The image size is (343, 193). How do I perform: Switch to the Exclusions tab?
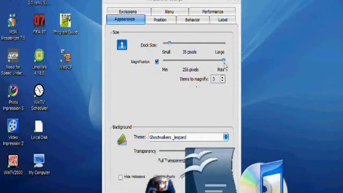click(129, 12)
